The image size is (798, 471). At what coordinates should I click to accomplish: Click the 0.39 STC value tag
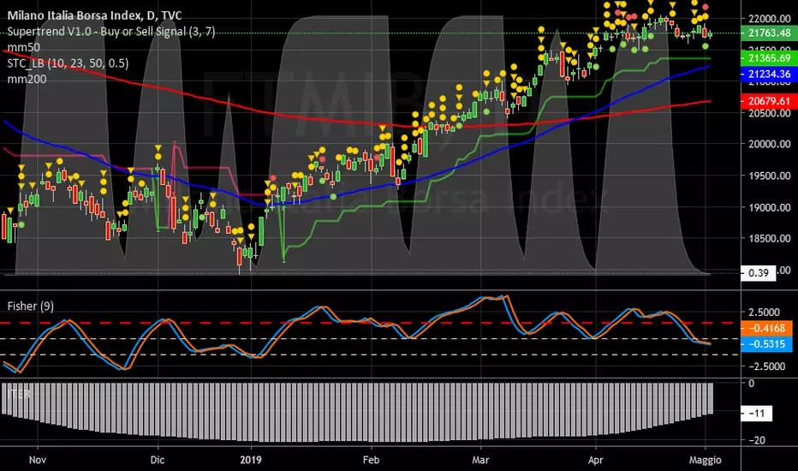tap(759, 273)
